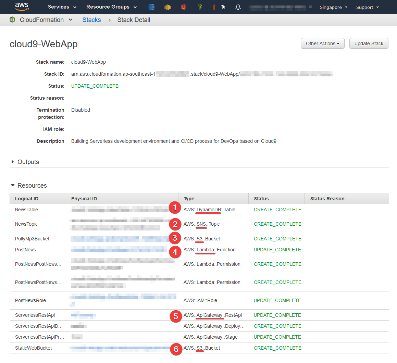The width and height of the screenshot is (397, 363).
Task: Open the StaticWebBucket physical ID link
Action: (x=121, y=348)
